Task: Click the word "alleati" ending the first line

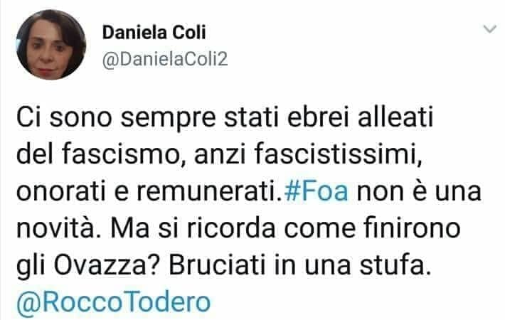Action: (395, 117)
